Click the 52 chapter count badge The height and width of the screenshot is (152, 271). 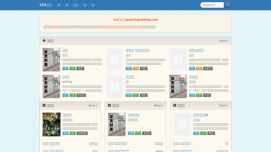pyautogui.click(x=146, y=133)
